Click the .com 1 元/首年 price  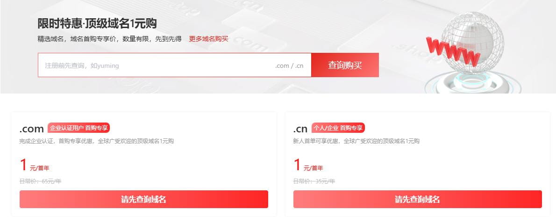tap(35, 166)
